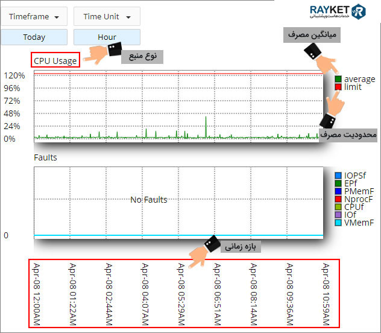Select the Hour time unit option

coord(107,37)
